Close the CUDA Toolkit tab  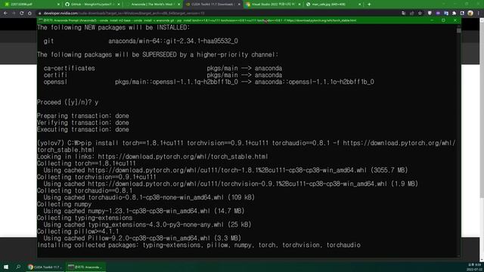239,5
